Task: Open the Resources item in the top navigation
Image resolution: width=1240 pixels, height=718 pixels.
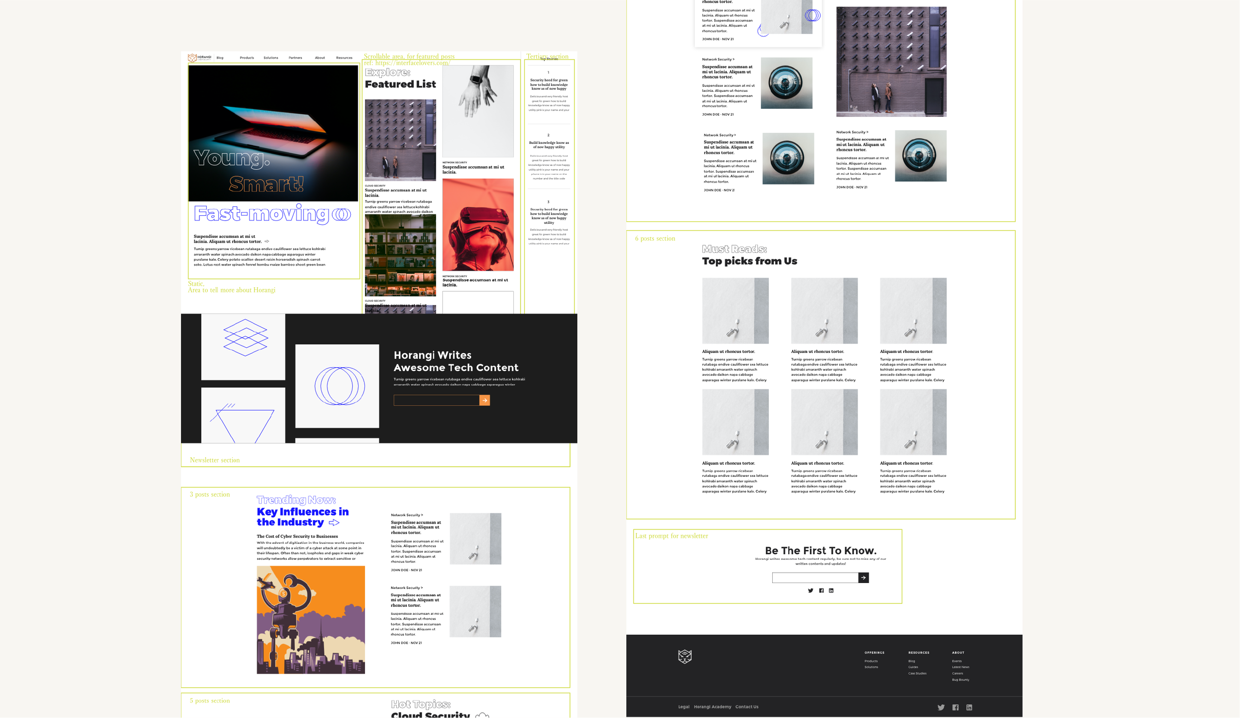Action: (x=344, y=58)
